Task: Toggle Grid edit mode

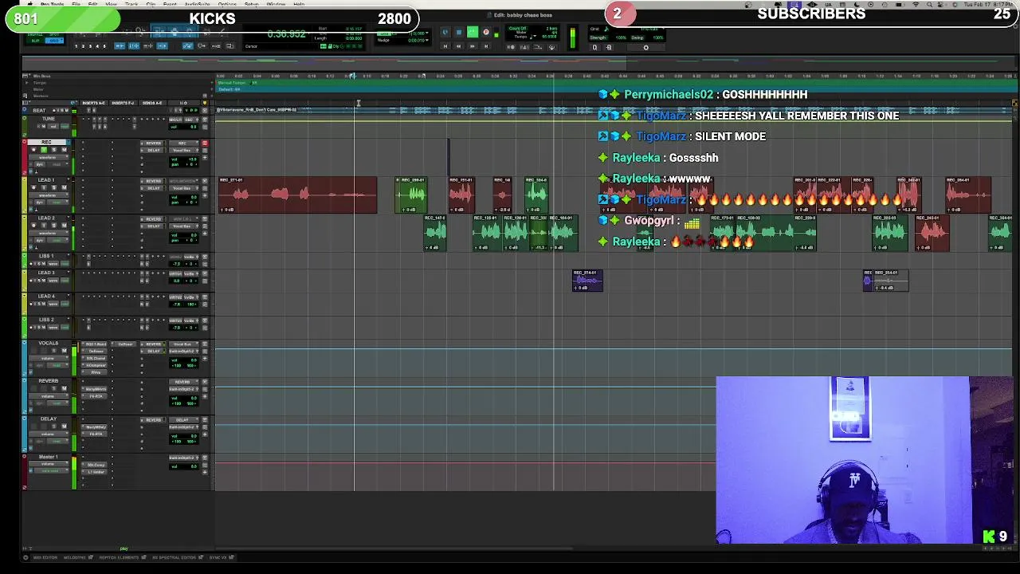Action: click(x=54, y=41)
